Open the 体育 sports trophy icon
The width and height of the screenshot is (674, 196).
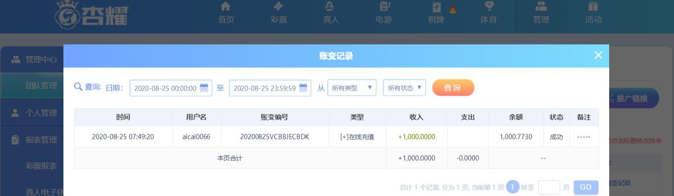click(488, 7)
